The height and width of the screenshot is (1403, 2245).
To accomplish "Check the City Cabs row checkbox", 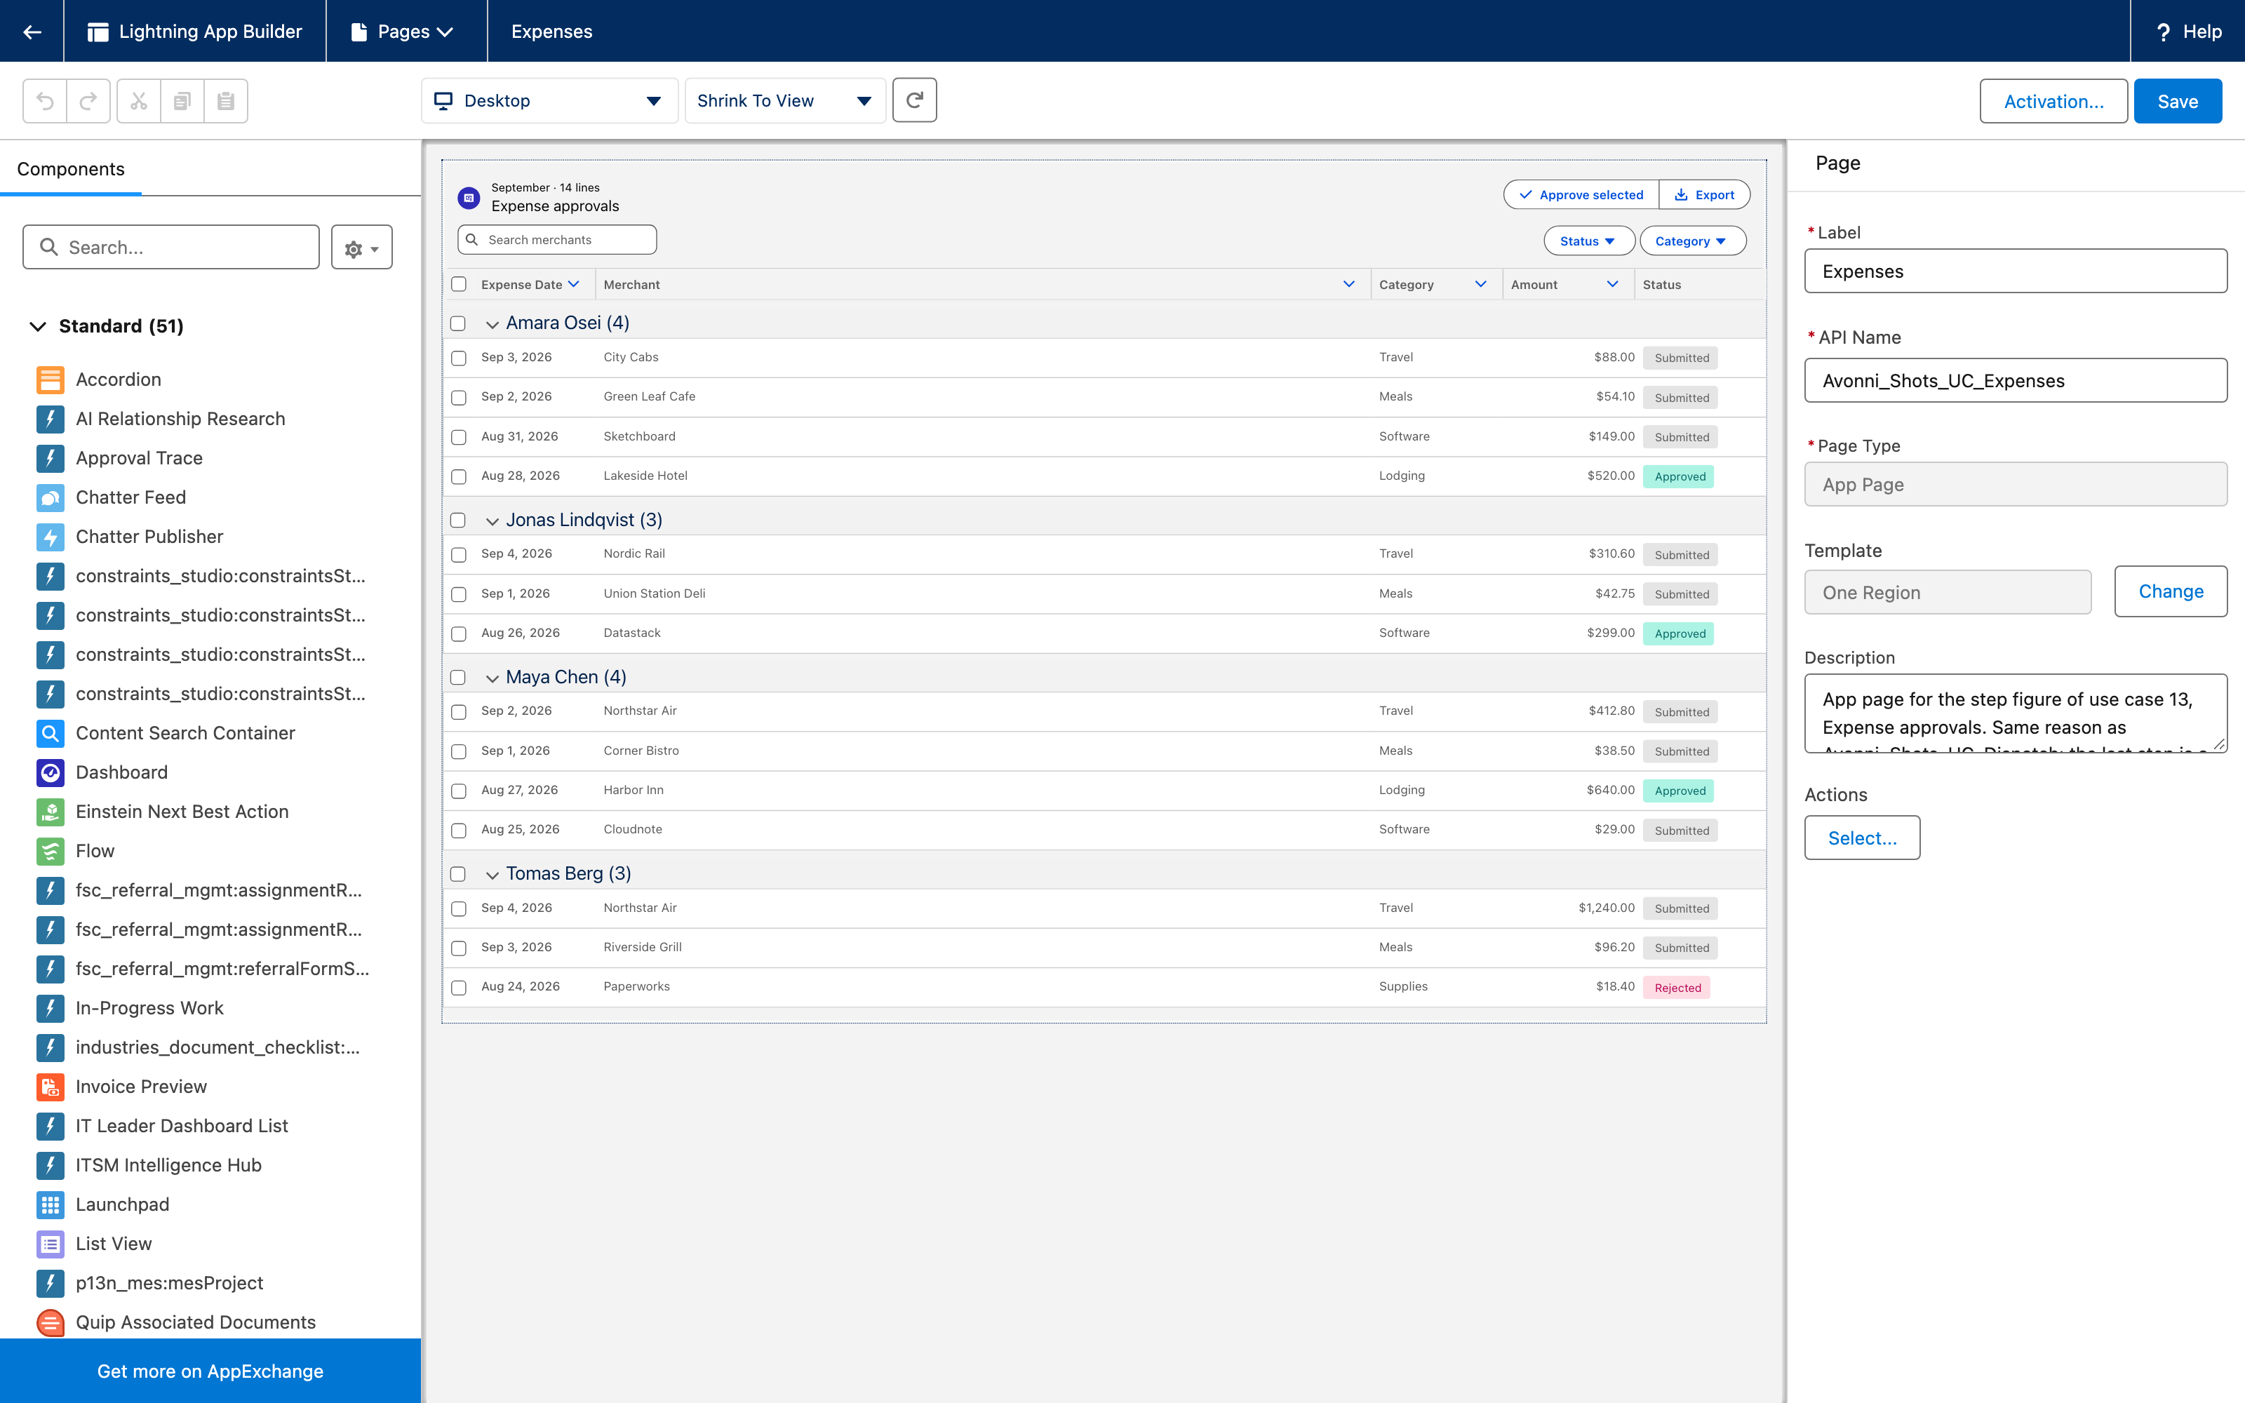I will [x=458, y=358].
